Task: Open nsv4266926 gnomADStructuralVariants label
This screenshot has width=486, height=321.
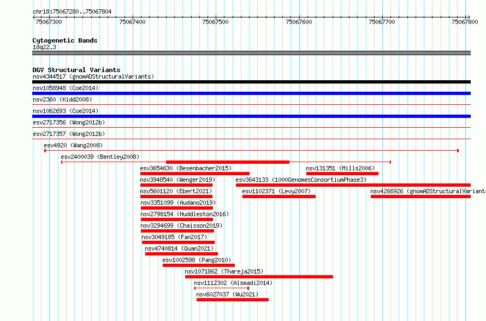Action: pos(428,191)
